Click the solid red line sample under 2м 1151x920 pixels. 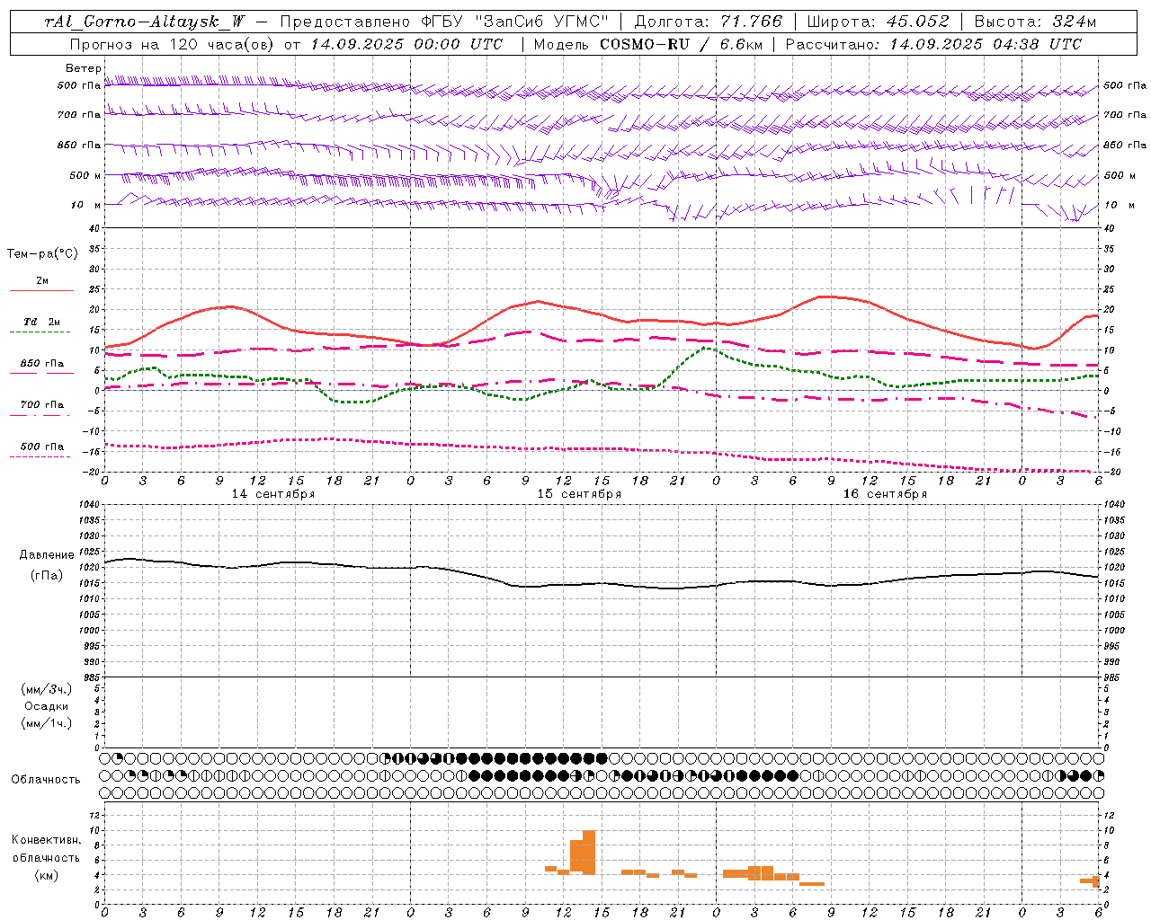point(41,290)
